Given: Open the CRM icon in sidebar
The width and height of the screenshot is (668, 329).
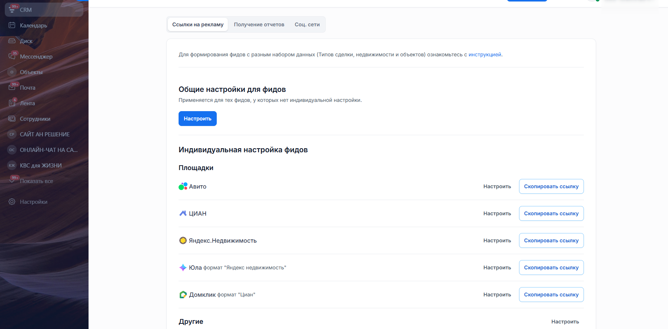Looking at the screenshot, I should point(12,10).
